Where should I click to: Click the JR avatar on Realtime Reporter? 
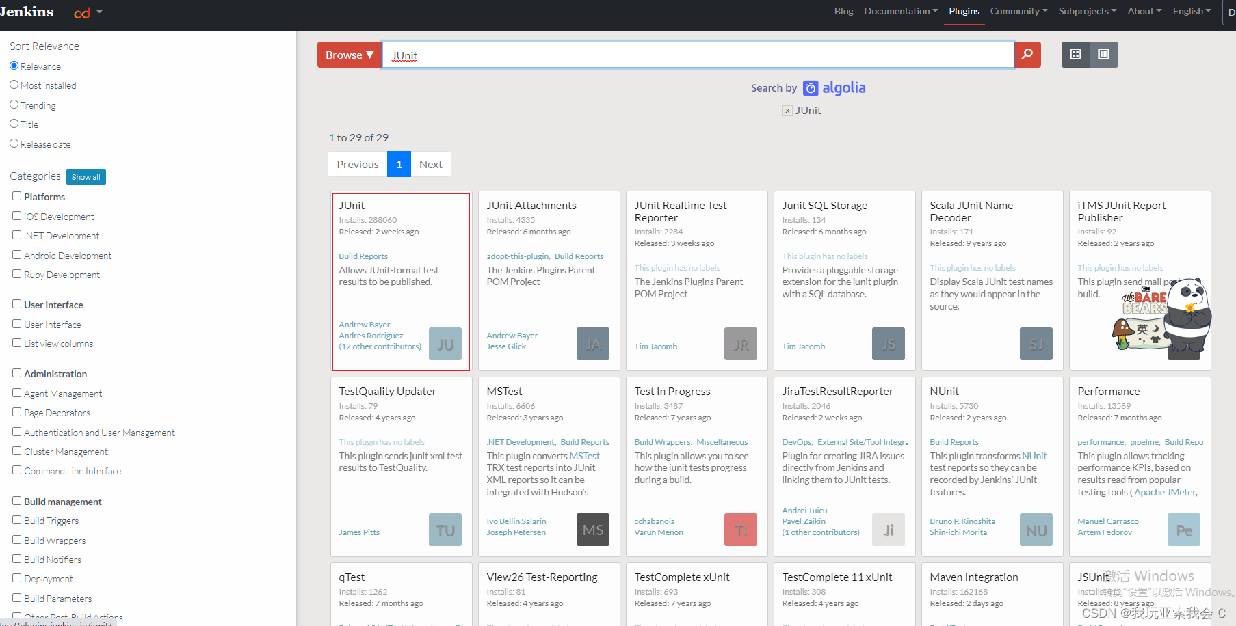pyautogui.click(x=741, y=344)
